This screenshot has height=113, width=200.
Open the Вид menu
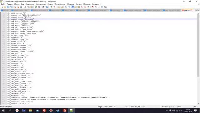click(x=22, y=4)
